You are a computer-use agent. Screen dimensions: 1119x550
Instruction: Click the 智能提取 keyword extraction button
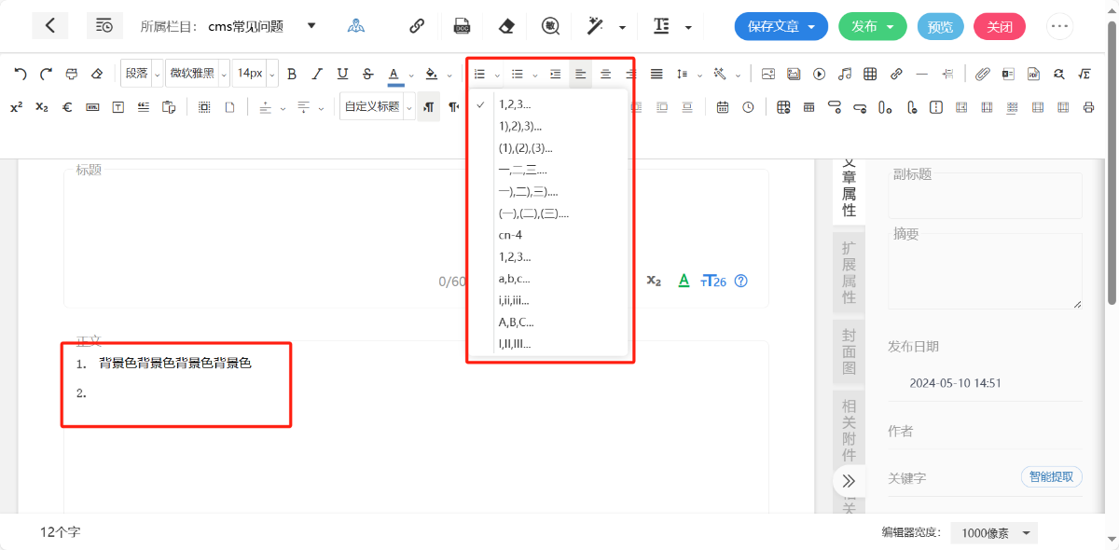click(1051, 477)
